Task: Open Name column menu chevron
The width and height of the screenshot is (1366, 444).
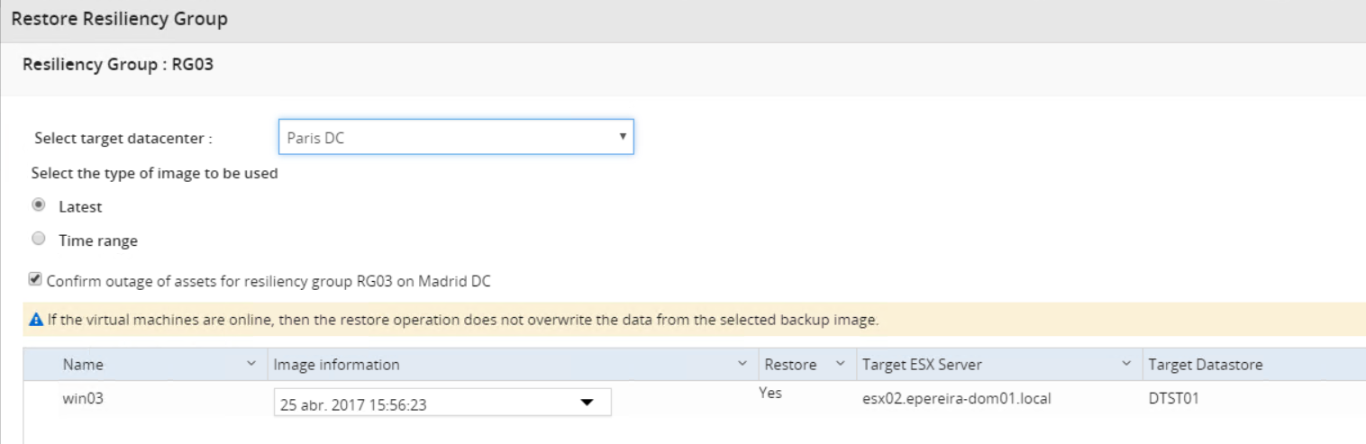Action: (x=250, y=365)
